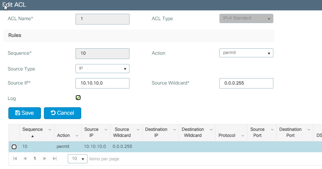
Task: Open Source Wildcard column menu chevron
Action: (x=138, y=129)
